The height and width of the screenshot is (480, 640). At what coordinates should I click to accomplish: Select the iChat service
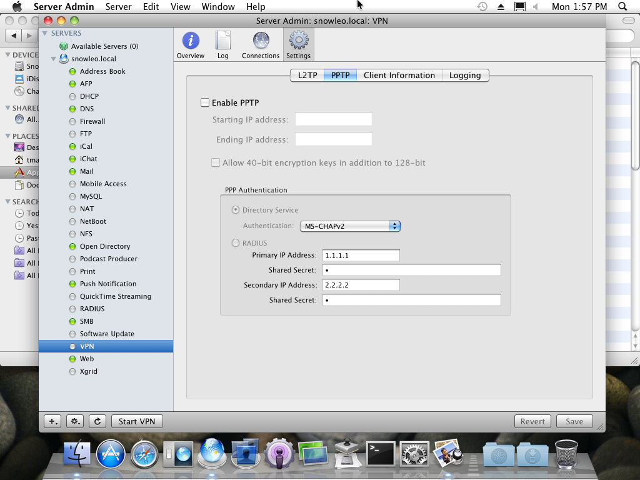click(x=88, y=159)
